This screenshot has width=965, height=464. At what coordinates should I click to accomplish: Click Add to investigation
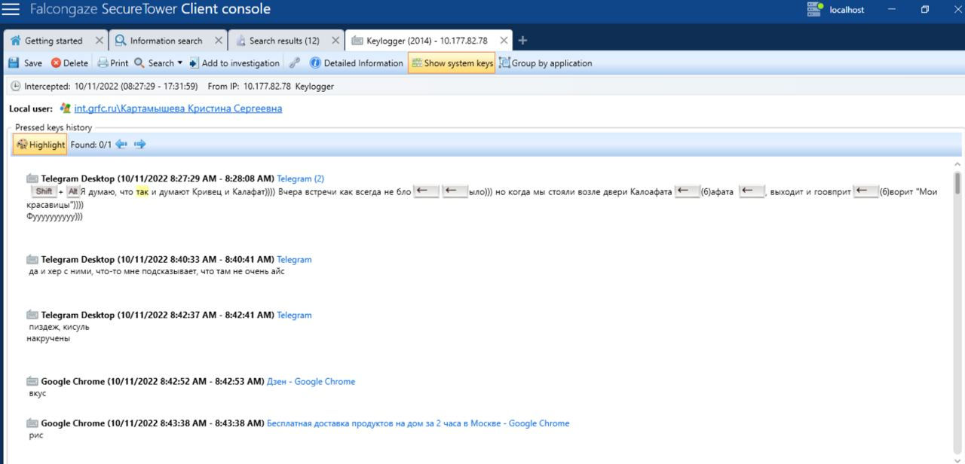pos(234,63)
